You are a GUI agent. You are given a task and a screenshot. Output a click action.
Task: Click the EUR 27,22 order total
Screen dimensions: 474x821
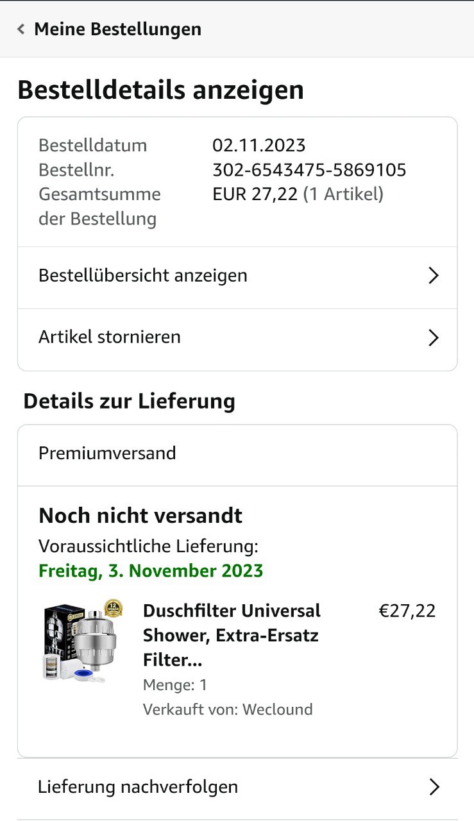tap(255, 194)
